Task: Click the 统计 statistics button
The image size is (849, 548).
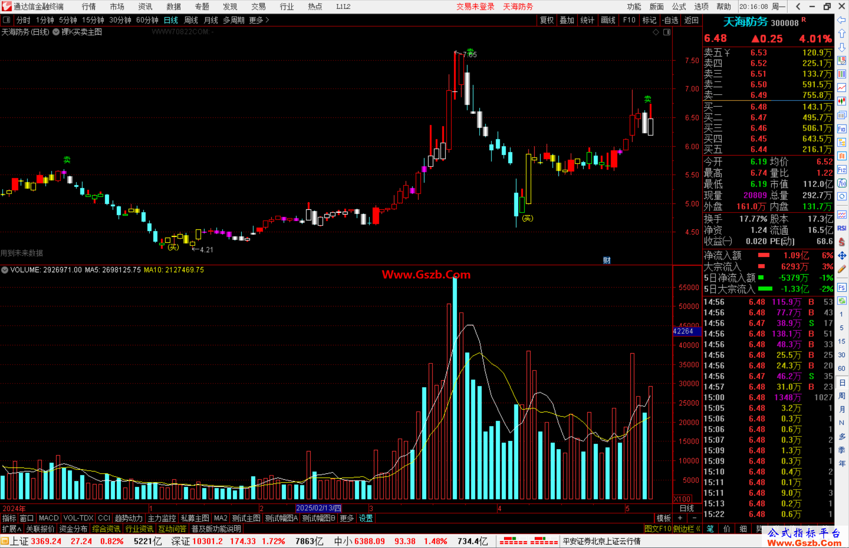Action: pos(587,20)
